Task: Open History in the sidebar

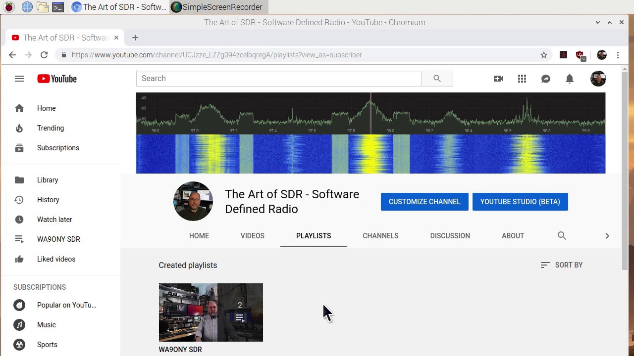Action: pyautogui.click(x=60, y=200)
